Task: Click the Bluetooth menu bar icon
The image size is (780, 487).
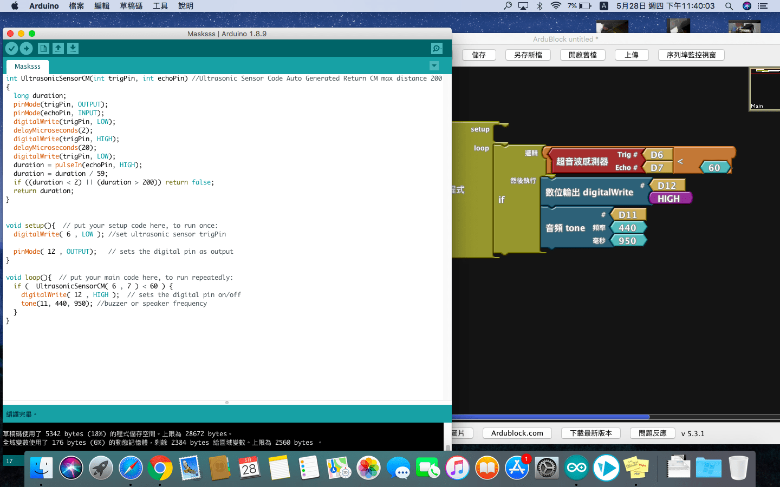Action: pos(539,6)
